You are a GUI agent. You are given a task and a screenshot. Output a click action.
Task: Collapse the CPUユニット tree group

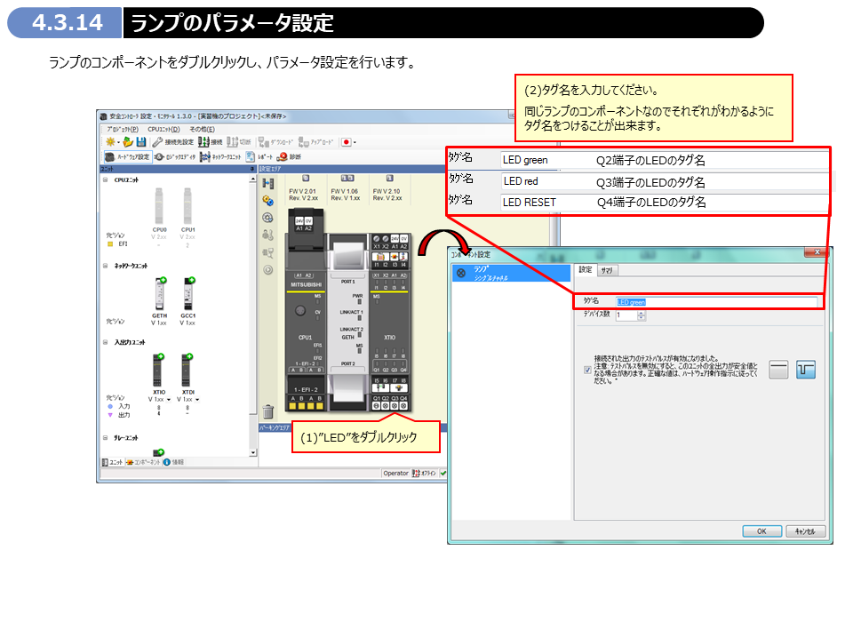106,179
